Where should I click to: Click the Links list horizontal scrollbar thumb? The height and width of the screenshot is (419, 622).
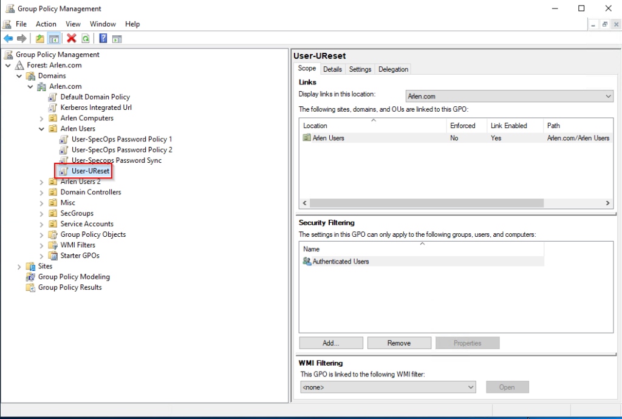click(426, 203)
